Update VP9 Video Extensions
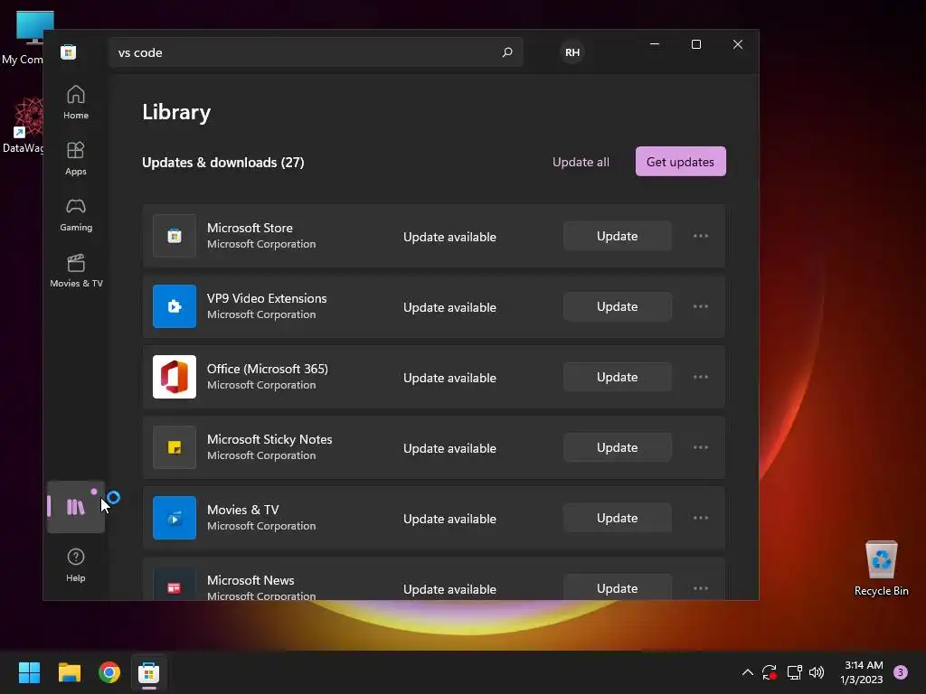926x694 pixels. [617, 306]
